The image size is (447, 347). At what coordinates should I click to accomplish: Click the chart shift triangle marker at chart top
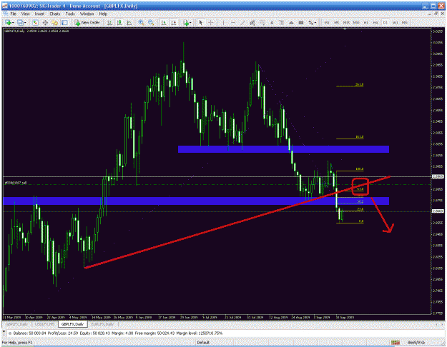coord(345,29)
